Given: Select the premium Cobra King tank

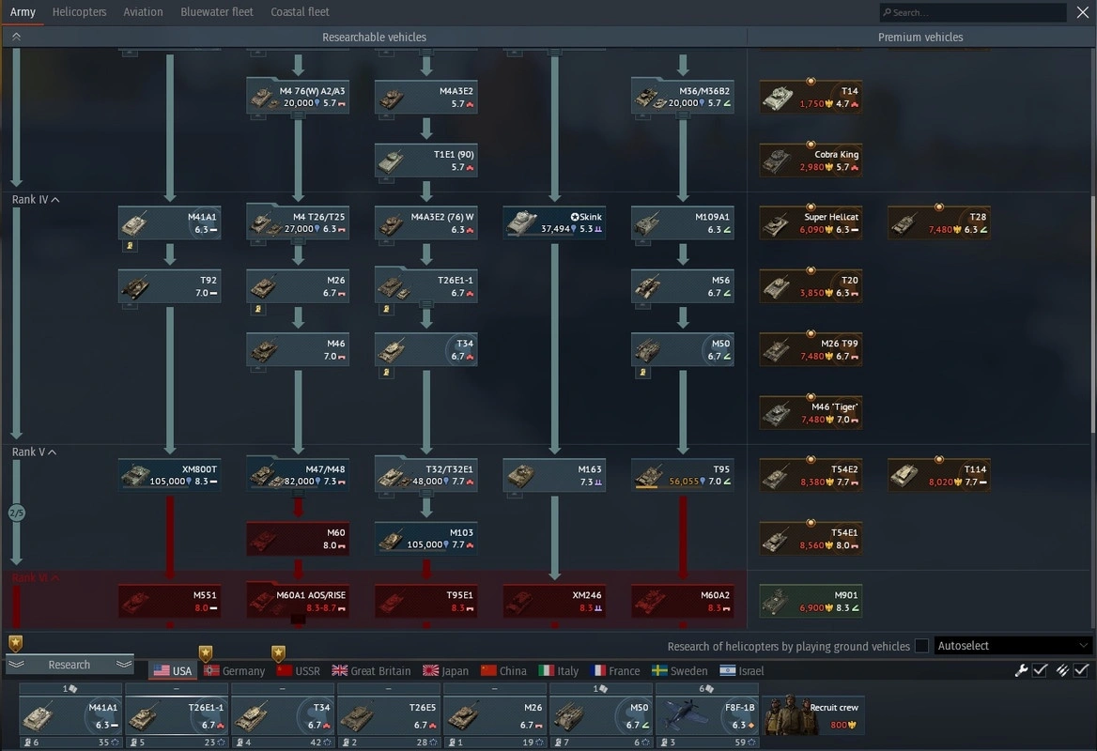Looking at the screenshot, I should [811, 161].
